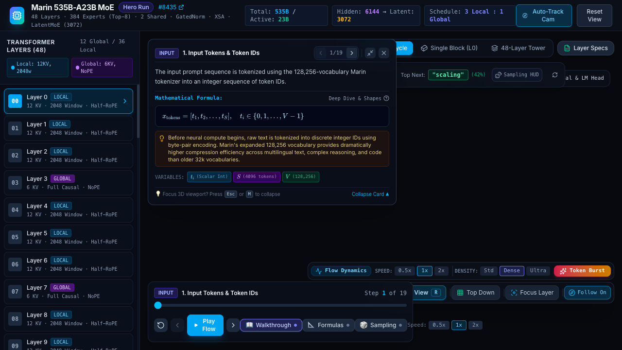Click the S (4096 tokens) variable chip
This screenshot has width=622, height=350.
tap(257, 177)
